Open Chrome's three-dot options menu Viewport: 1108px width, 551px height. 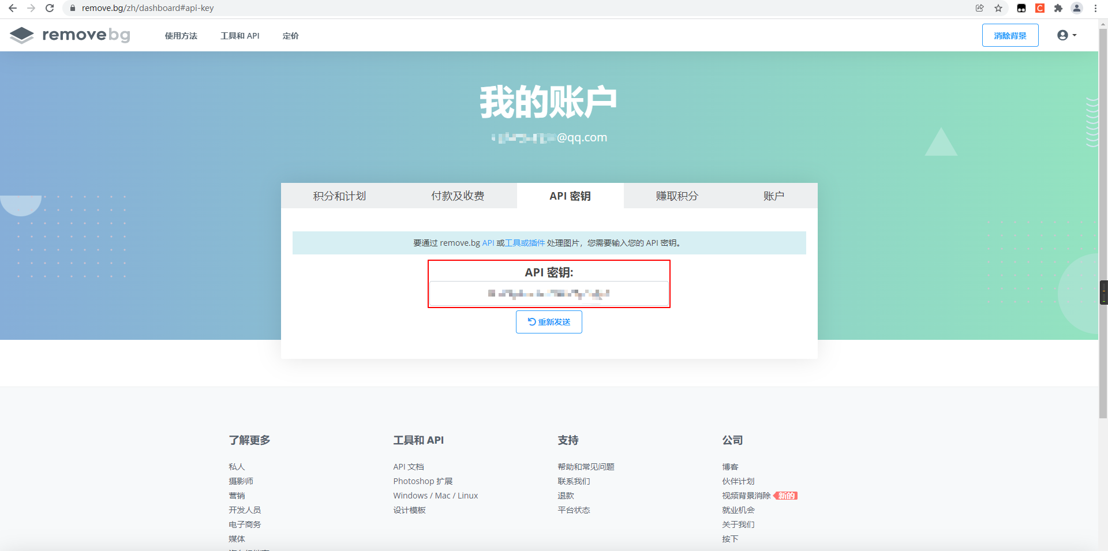1095,8
